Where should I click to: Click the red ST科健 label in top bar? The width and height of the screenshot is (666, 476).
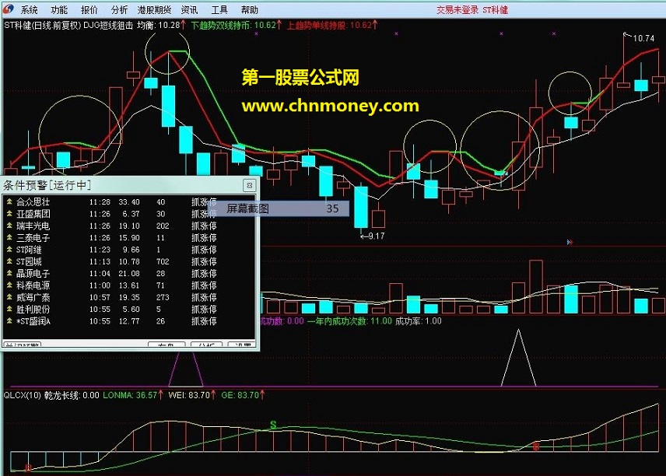pos(496,10)
